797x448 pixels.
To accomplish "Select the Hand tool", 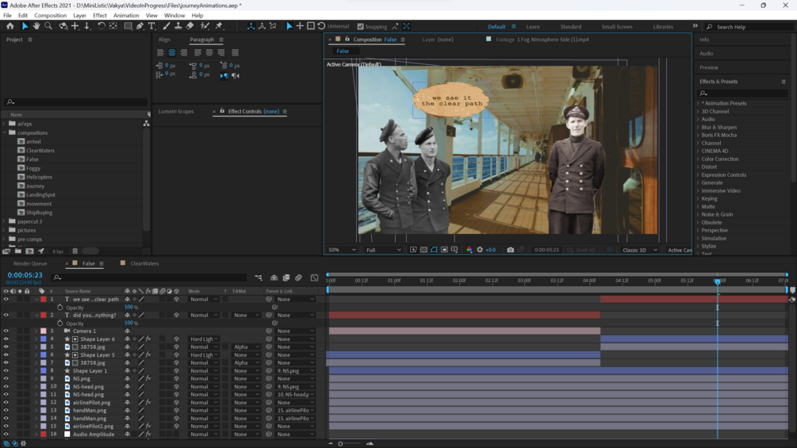I will 36,26.
